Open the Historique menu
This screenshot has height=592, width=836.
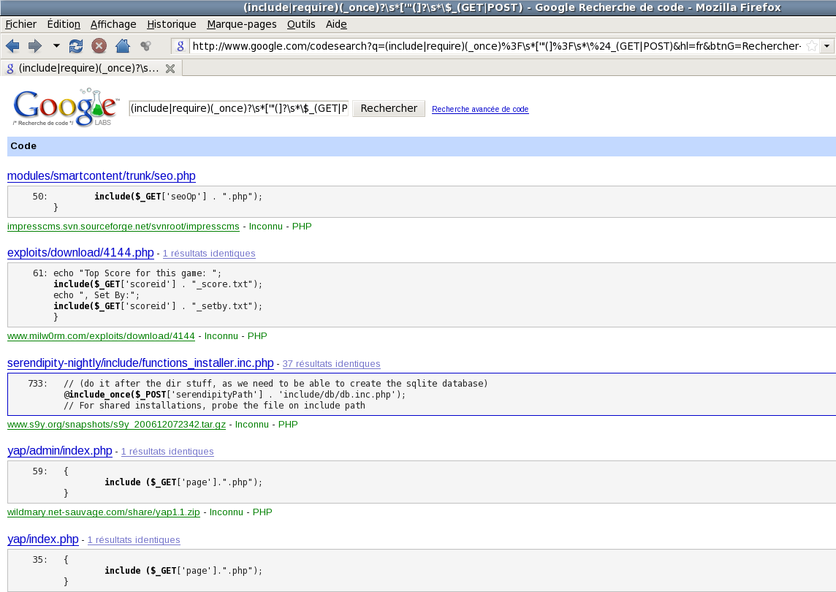click(171, 24)
